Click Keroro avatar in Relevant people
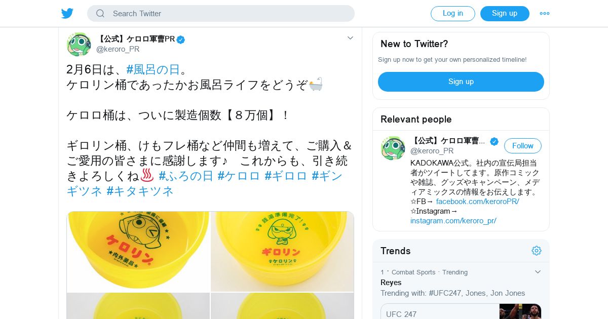Viewport: 608px width, 319px height. (x=393, y=148)
